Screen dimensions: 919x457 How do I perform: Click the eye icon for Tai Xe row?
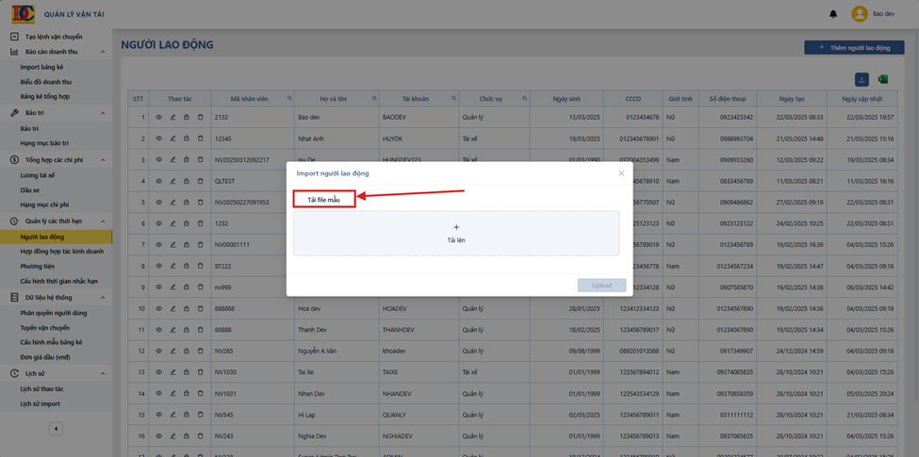(x=159, y=372)
